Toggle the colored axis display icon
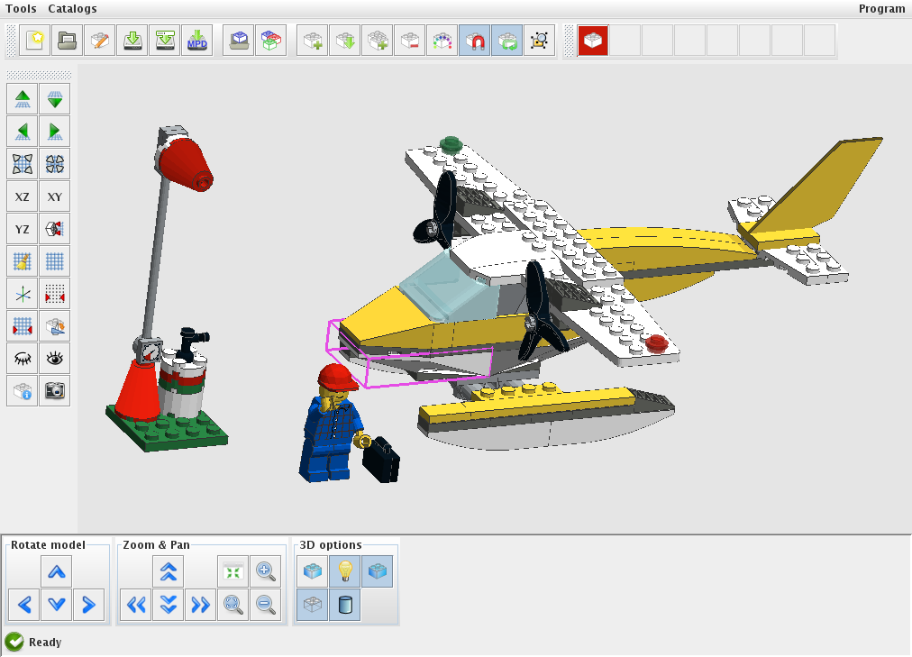The height and width of the screenshot is (657, 912). (23, 294)
